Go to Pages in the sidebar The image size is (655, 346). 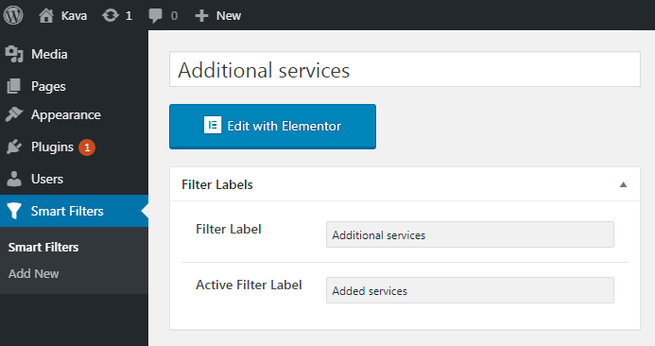tap(48, 87)
